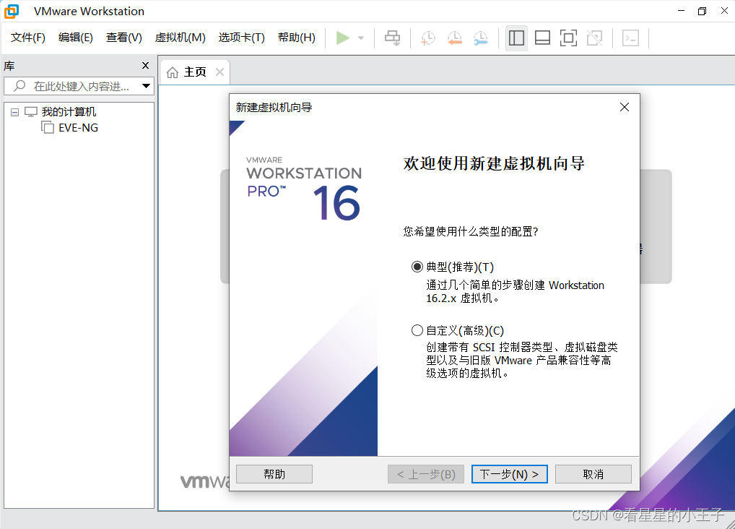The image size is (735, 529).
Task: Toggle the thumbnail bar view icon
Action: click(x=542, y=38)
